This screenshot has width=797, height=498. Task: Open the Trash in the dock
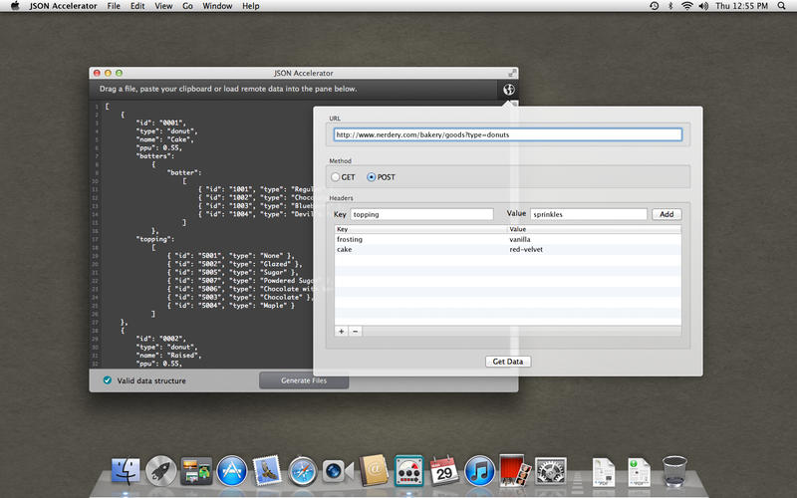674,470
